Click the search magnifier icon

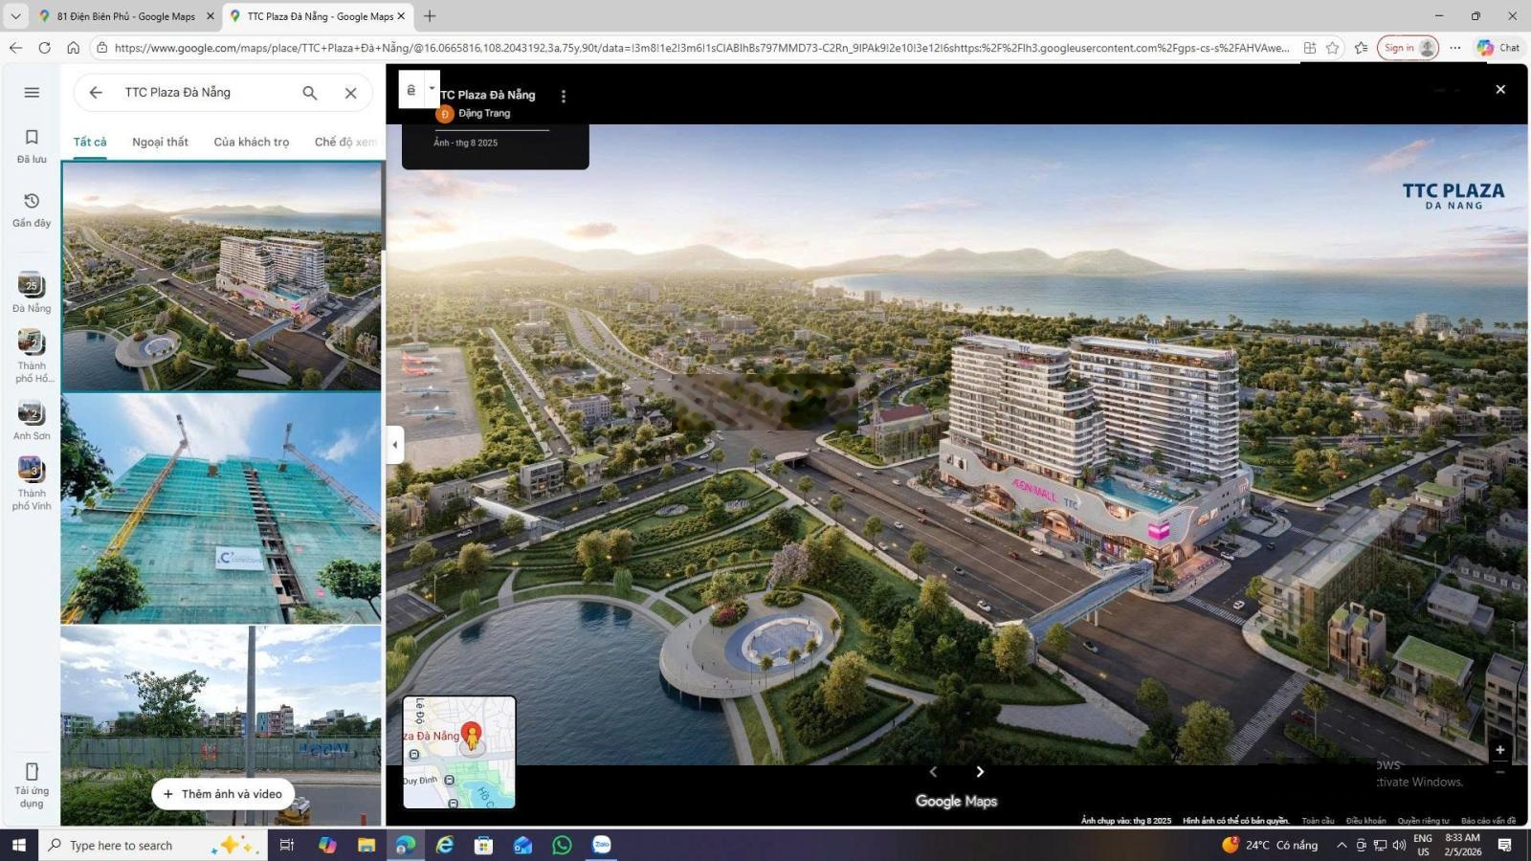coord(309,93)
